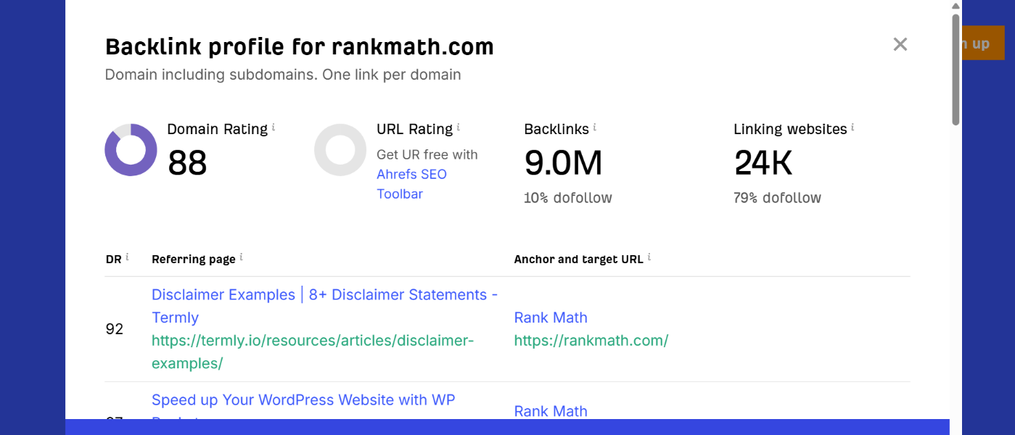The width and height of the screenshot is (1015, 435).
Task: Click the 10% dofollow backlinks label
Action: pyautogui.click(x=568, y=197)
